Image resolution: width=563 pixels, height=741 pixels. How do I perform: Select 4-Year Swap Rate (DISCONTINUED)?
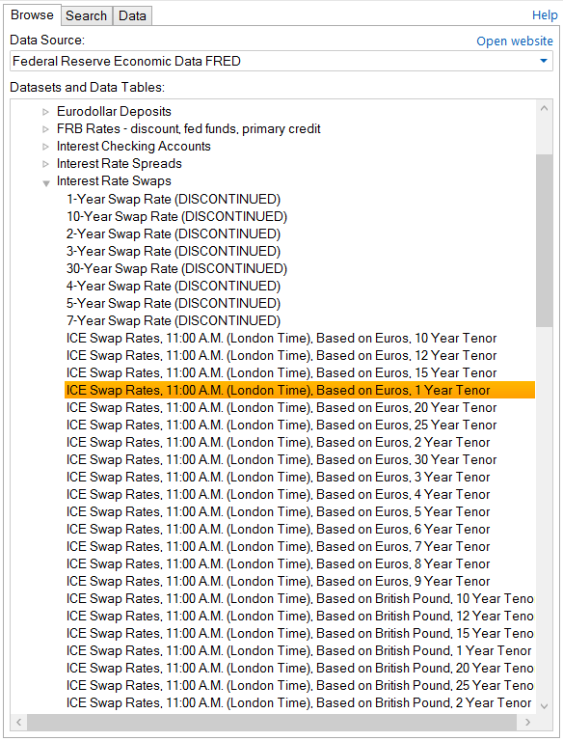point(174,286)
